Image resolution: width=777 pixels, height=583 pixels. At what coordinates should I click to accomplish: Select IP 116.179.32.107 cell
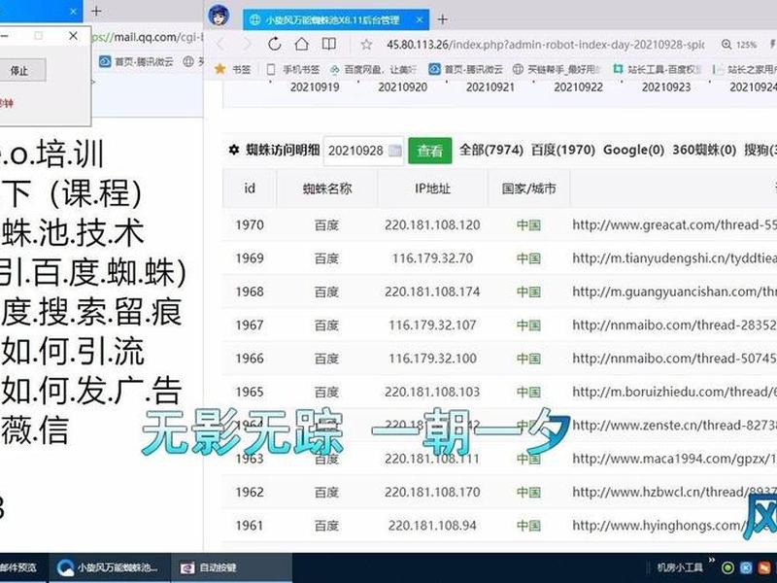point(432,326)
